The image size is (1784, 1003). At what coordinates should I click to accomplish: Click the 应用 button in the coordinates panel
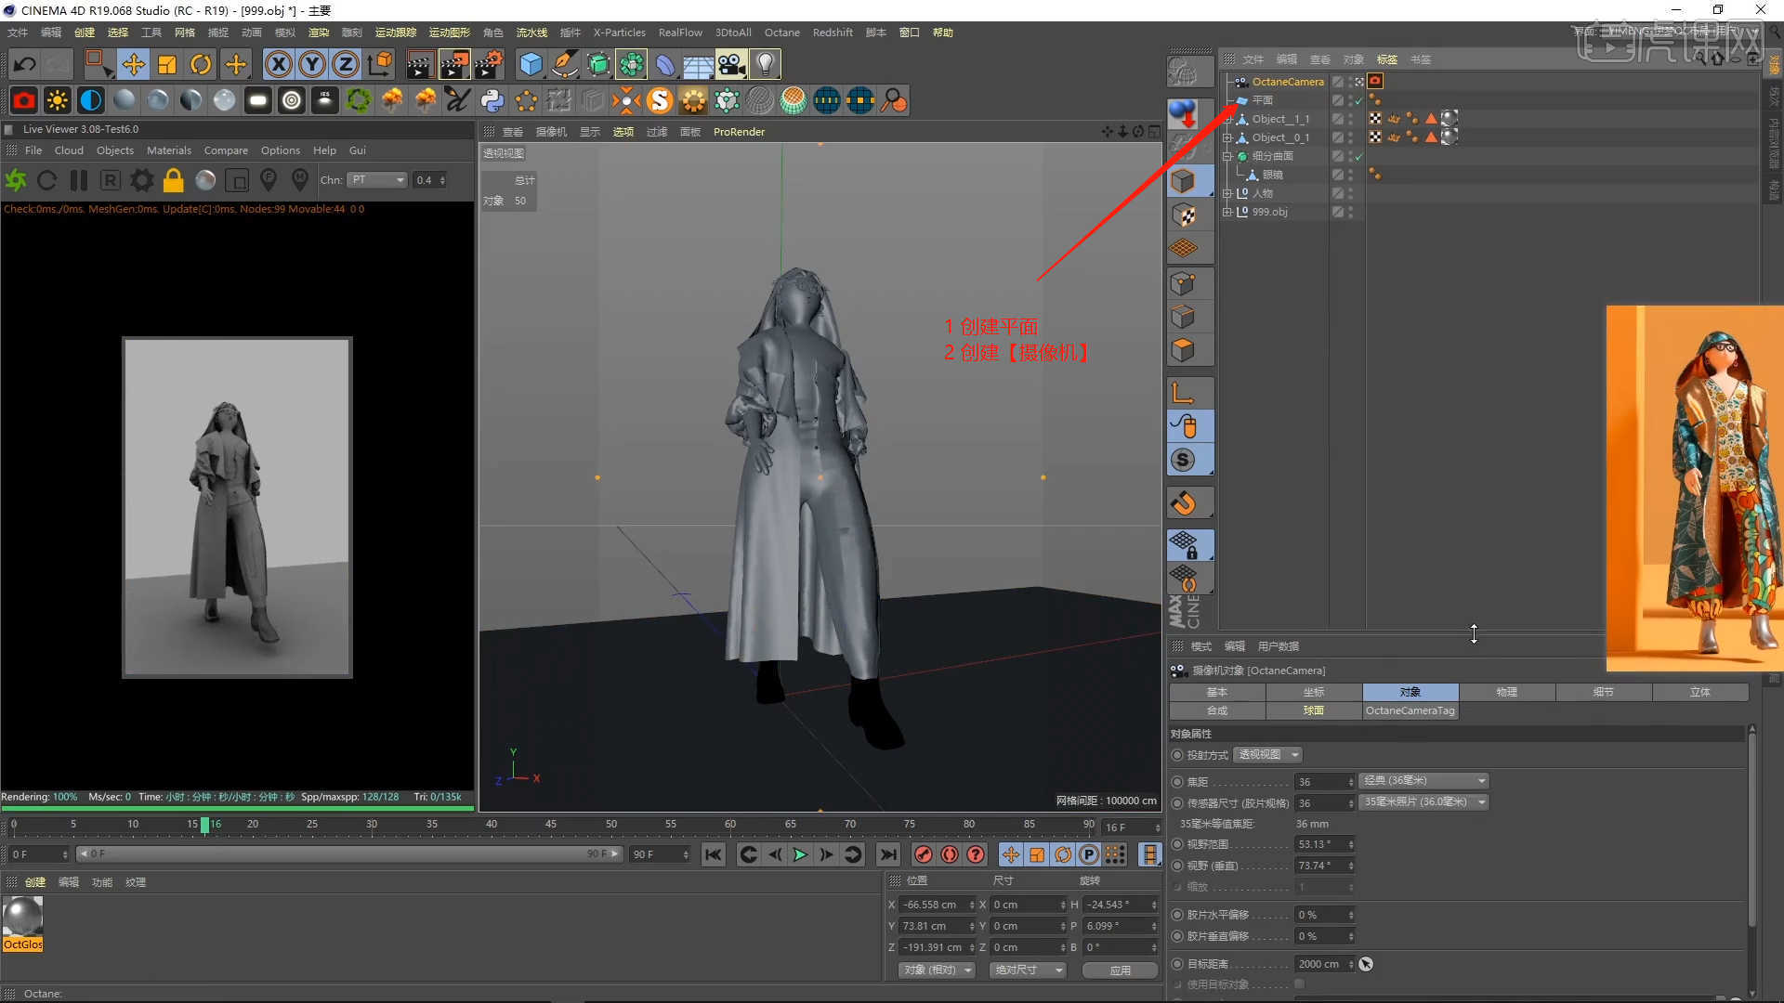pyautogui.click(x=1120, y=970)
